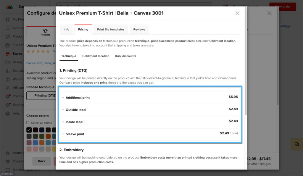
Task: Expand the Sleeve print pricing row
Action: (x=150, y=134)
